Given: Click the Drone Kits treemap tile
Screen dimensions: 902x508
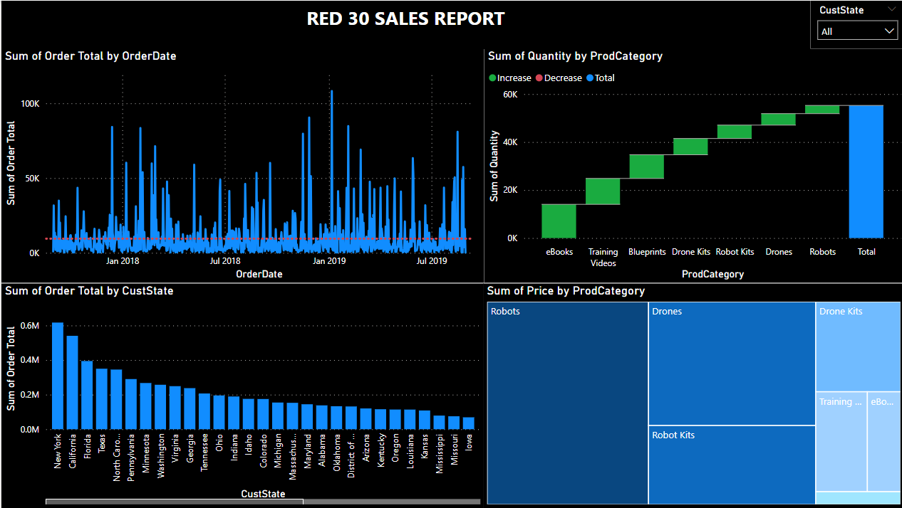Looking at the screenshot, I should 858,346.
